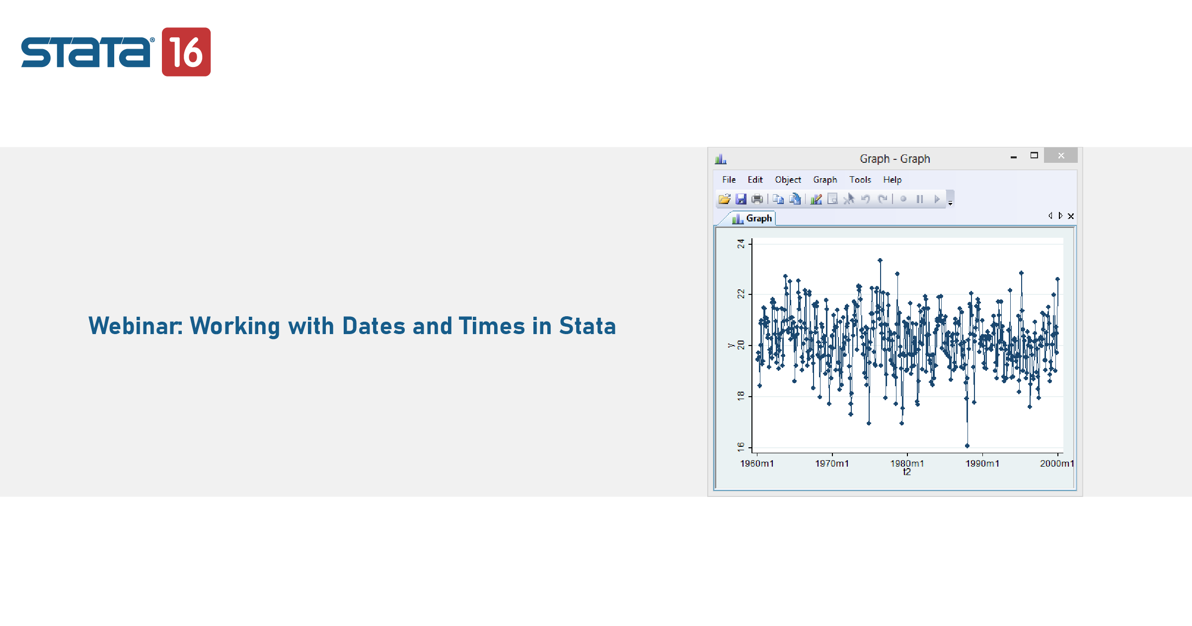The image size is (1192, 626).
Task: Maximize the Graph window
Action: click(1034, 155)
